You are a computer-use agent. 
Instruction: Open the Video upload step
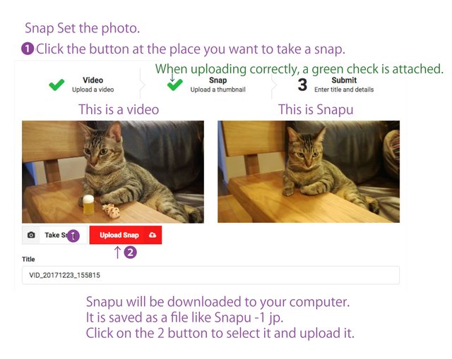click(81, 85)
